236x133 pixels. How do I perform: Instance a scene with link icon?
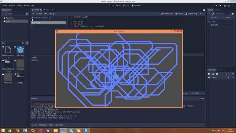(213, 14)
